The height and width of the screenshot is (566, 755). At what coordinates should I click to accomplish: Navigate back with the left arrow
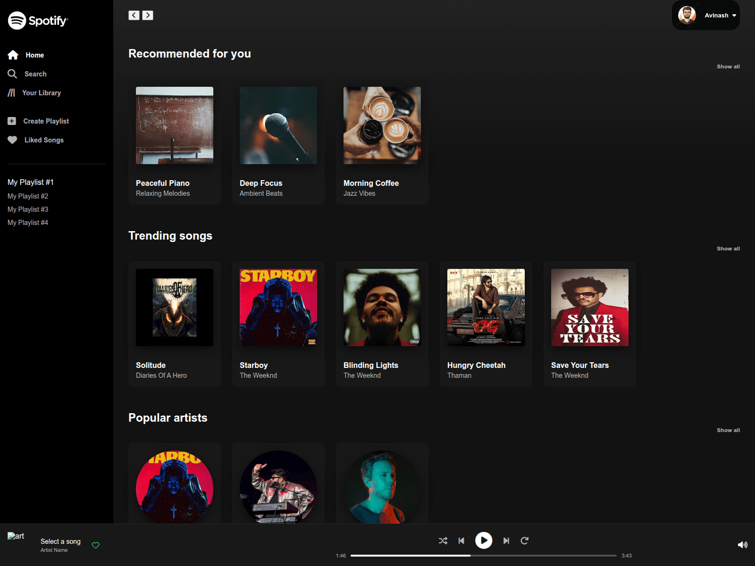tap(133, 15)
